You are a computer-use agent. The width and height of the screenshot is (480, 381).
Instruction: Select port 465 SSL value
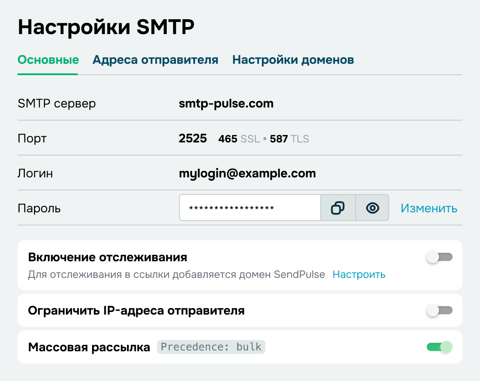click(x=239, y=139)
